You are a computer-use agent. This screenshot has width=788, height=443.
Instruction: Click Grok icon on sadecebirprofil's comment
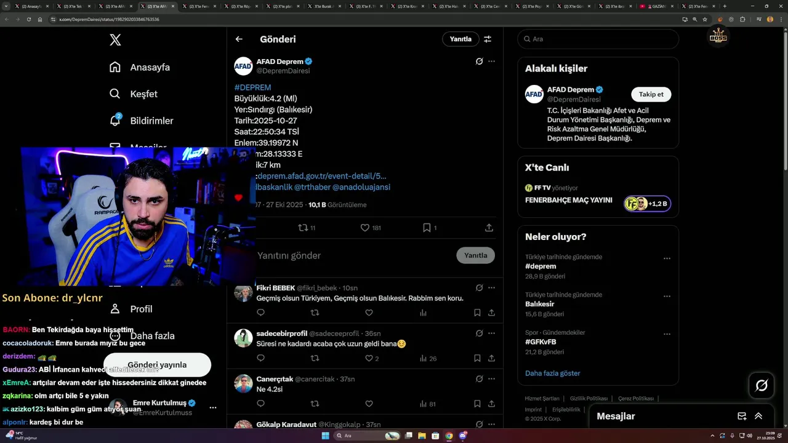tap(479, 333)
